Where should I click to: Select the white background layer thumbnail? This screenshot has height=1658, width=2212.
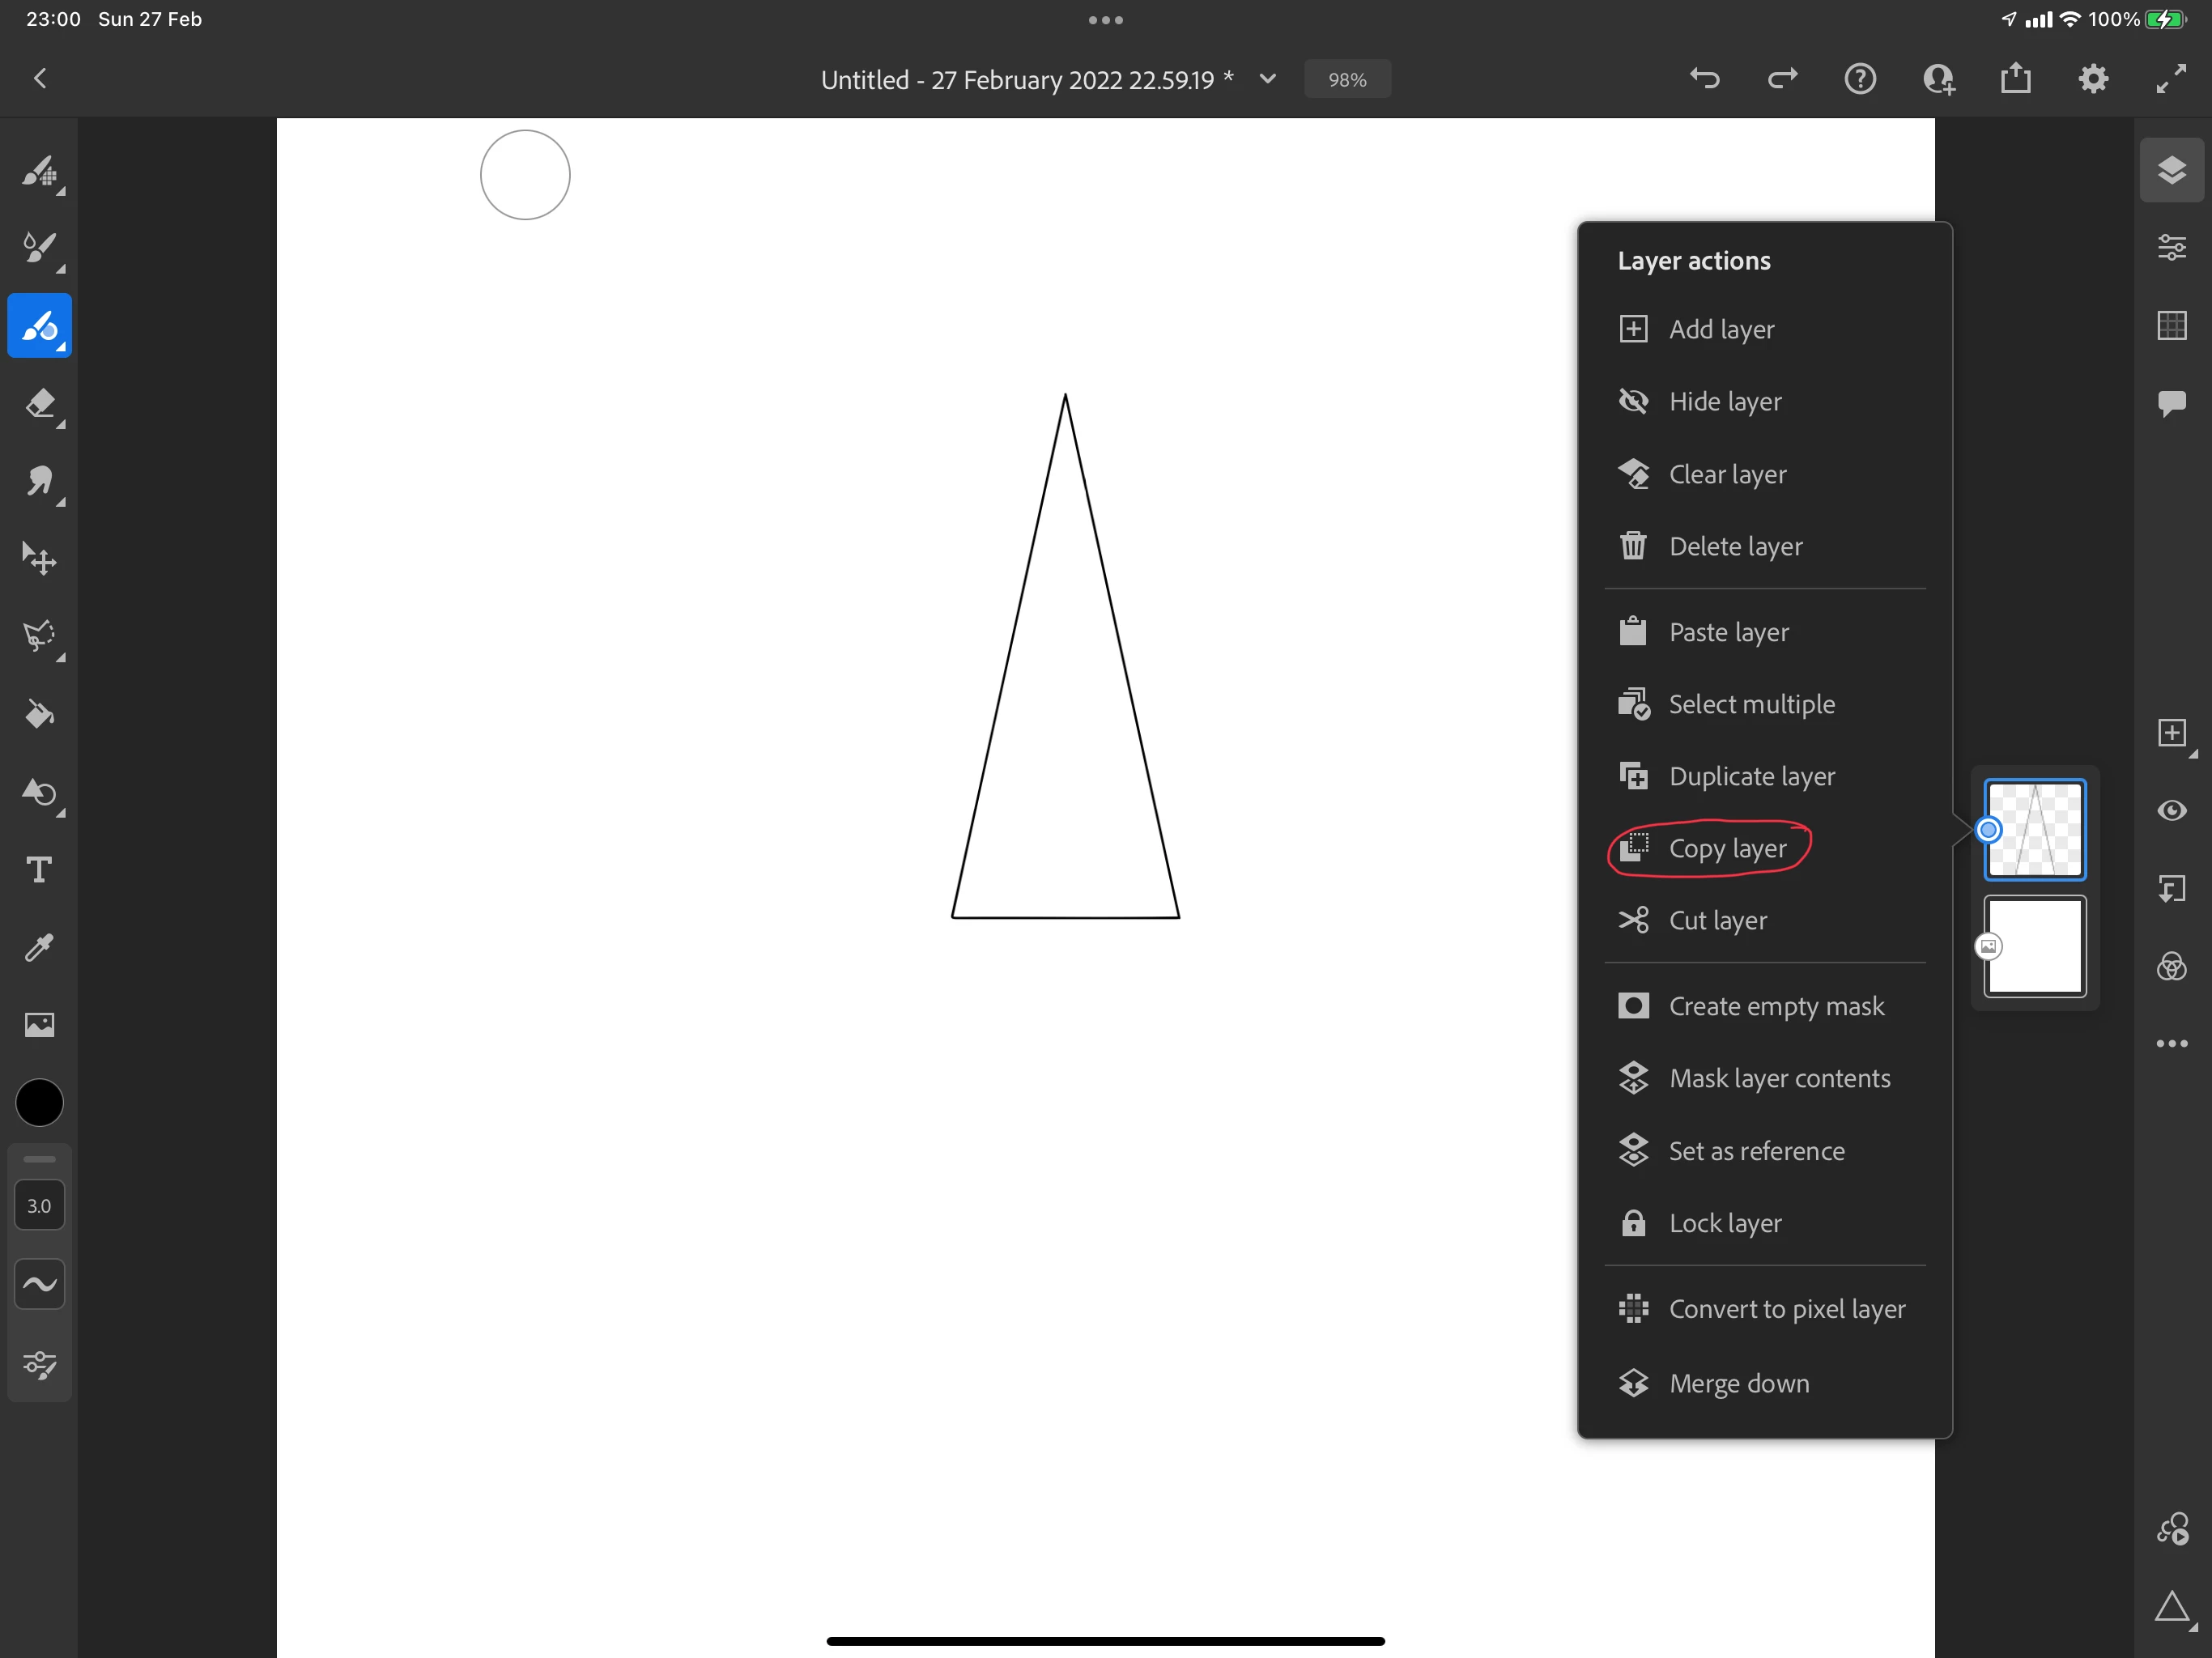pos(2035,946)
